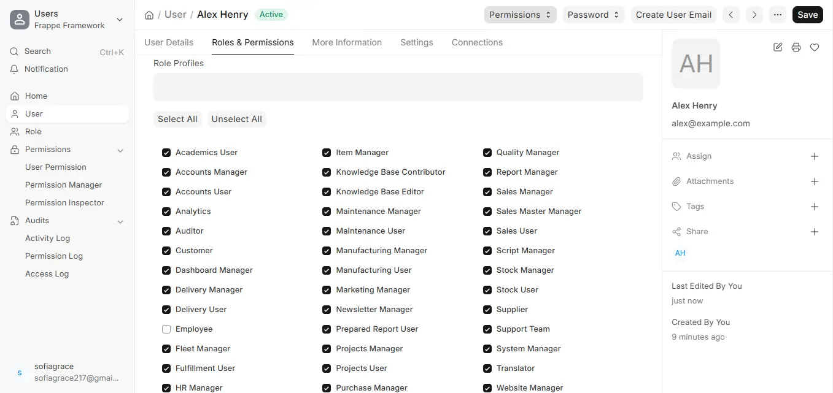Toggle the Item Manager checkbox
Image resolution: width=833 pixels, height=393 pixels.
[327, 153]
